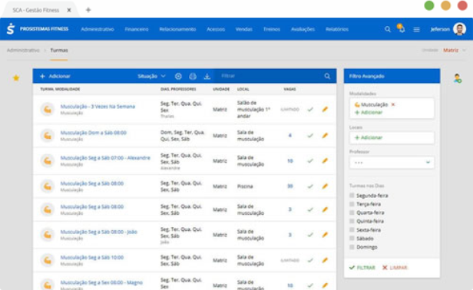
Task: Click check mark of Dom a Sáb 08:00 row
Action: coord(310,136)
